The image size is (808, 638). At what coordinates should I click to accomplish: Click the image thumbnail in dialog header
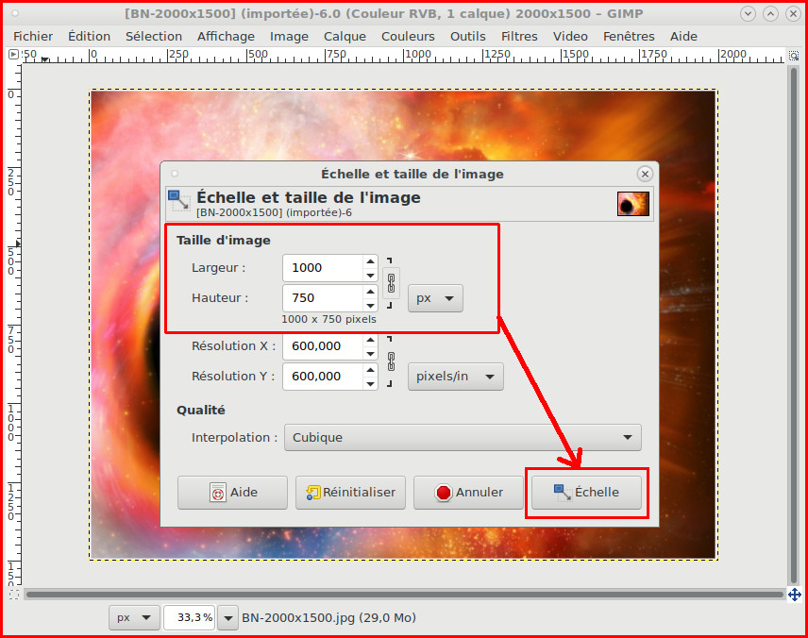tap(632, 204)
